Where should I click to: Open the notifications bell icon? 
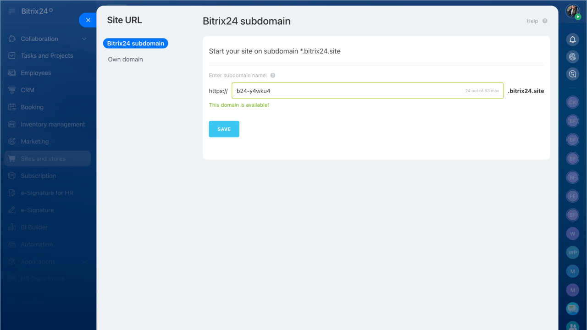coord(572,40)
